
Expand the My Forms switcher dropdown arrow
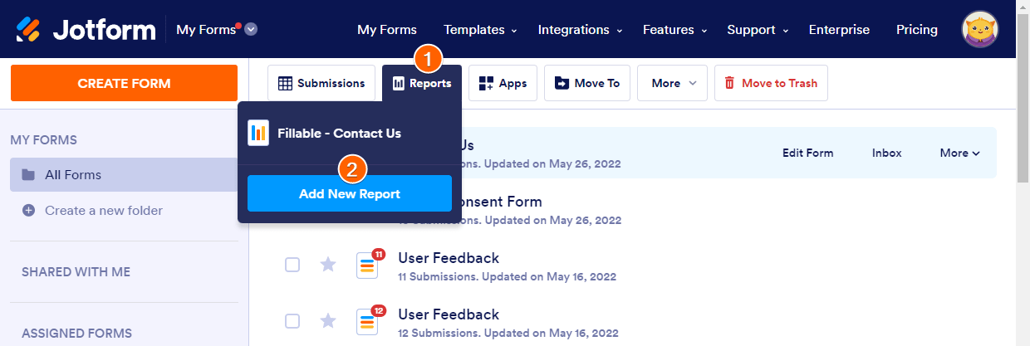[251, 30]
